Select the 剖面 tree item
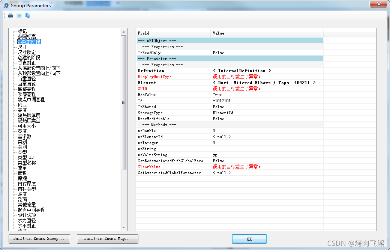The width and height of the screenshot is (390, 250). point(22,199)
